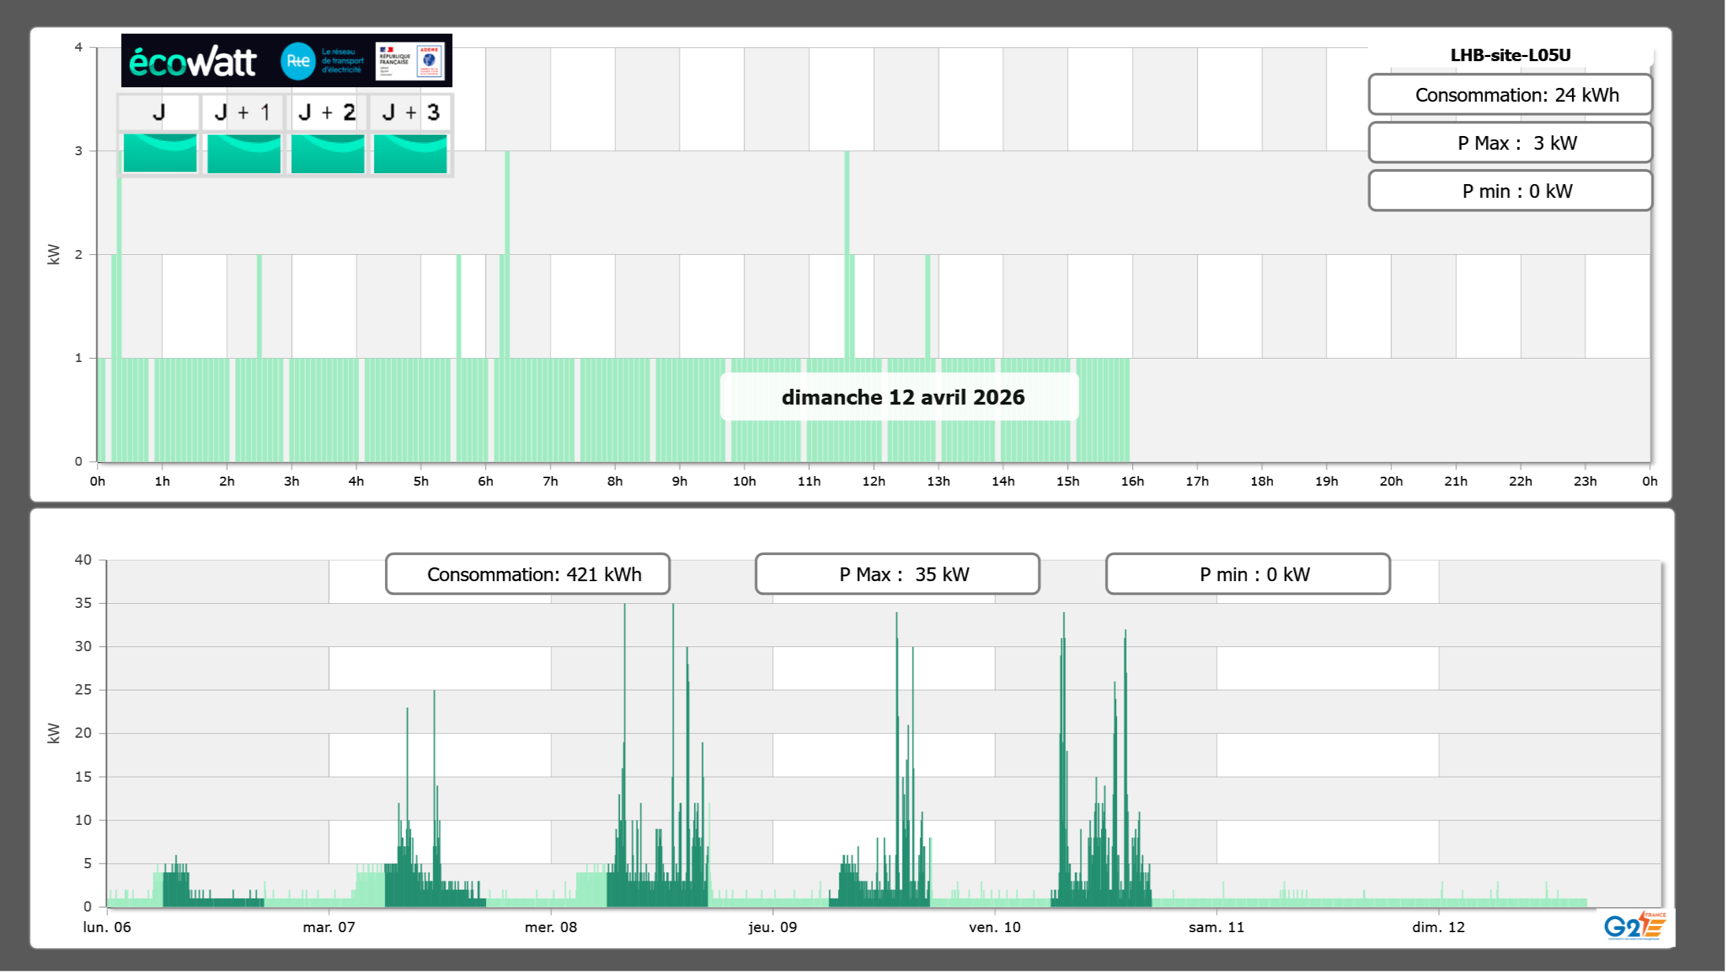
Task: Click the P Max : 3 kW box
Action: pyautogui.click(x=1510, y=143)
